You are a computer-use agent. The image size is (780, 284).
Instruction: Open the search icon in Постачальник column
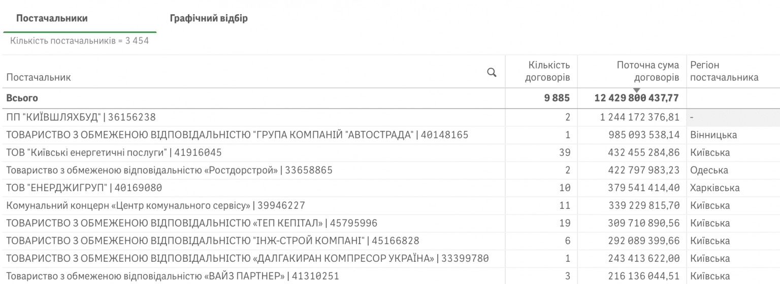(491, 73)
